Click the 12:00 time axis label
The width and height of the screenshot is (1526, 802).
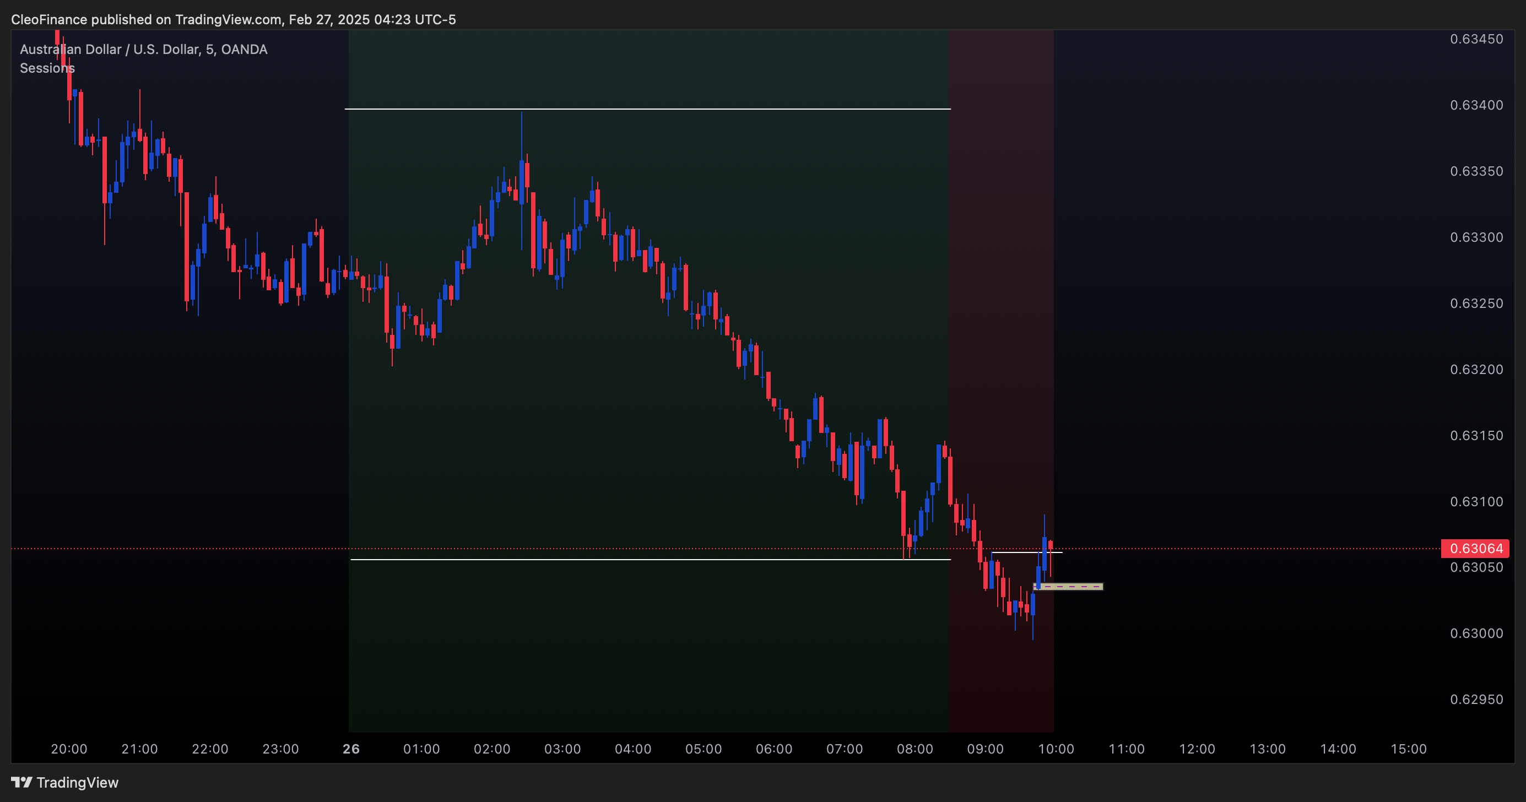click(x=1197, y=749)
